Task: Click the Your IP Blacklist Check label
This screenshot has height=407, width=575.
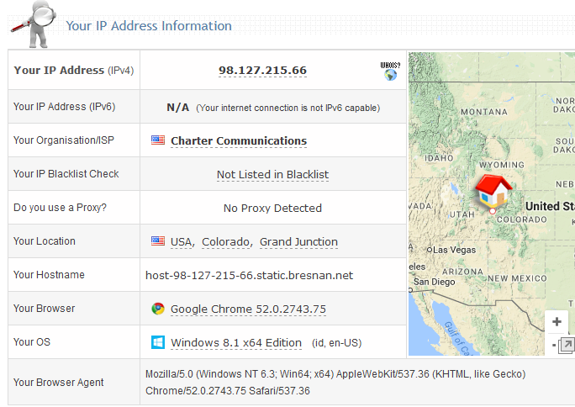Action: click(x=66, y=174)
